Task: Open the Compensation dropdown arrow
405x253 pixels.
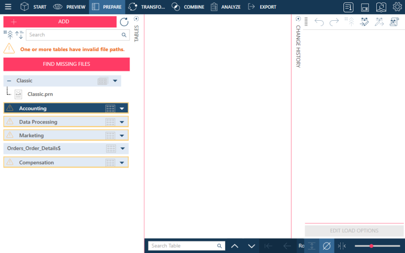Action: click(x=122, y=162)
